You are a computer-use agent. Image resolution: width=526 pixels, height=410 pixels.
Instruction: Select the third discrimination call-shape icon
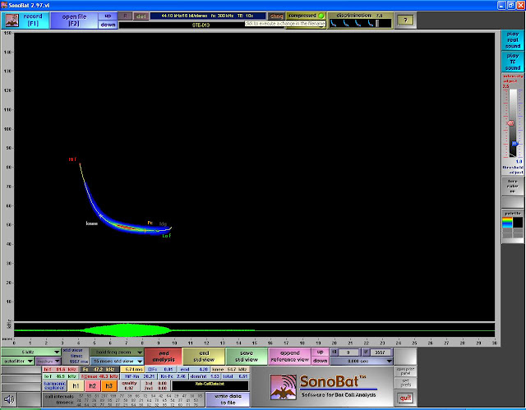point(358,24)
